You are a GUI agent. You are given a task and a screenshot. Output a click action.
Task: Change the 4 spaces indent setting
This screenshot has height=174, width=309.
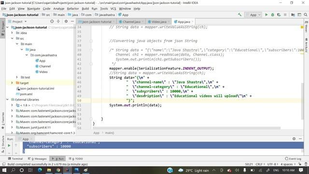(288, 164)
